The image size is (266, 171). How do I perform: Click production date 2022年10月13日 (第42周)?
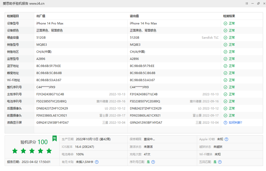point(93,139)
